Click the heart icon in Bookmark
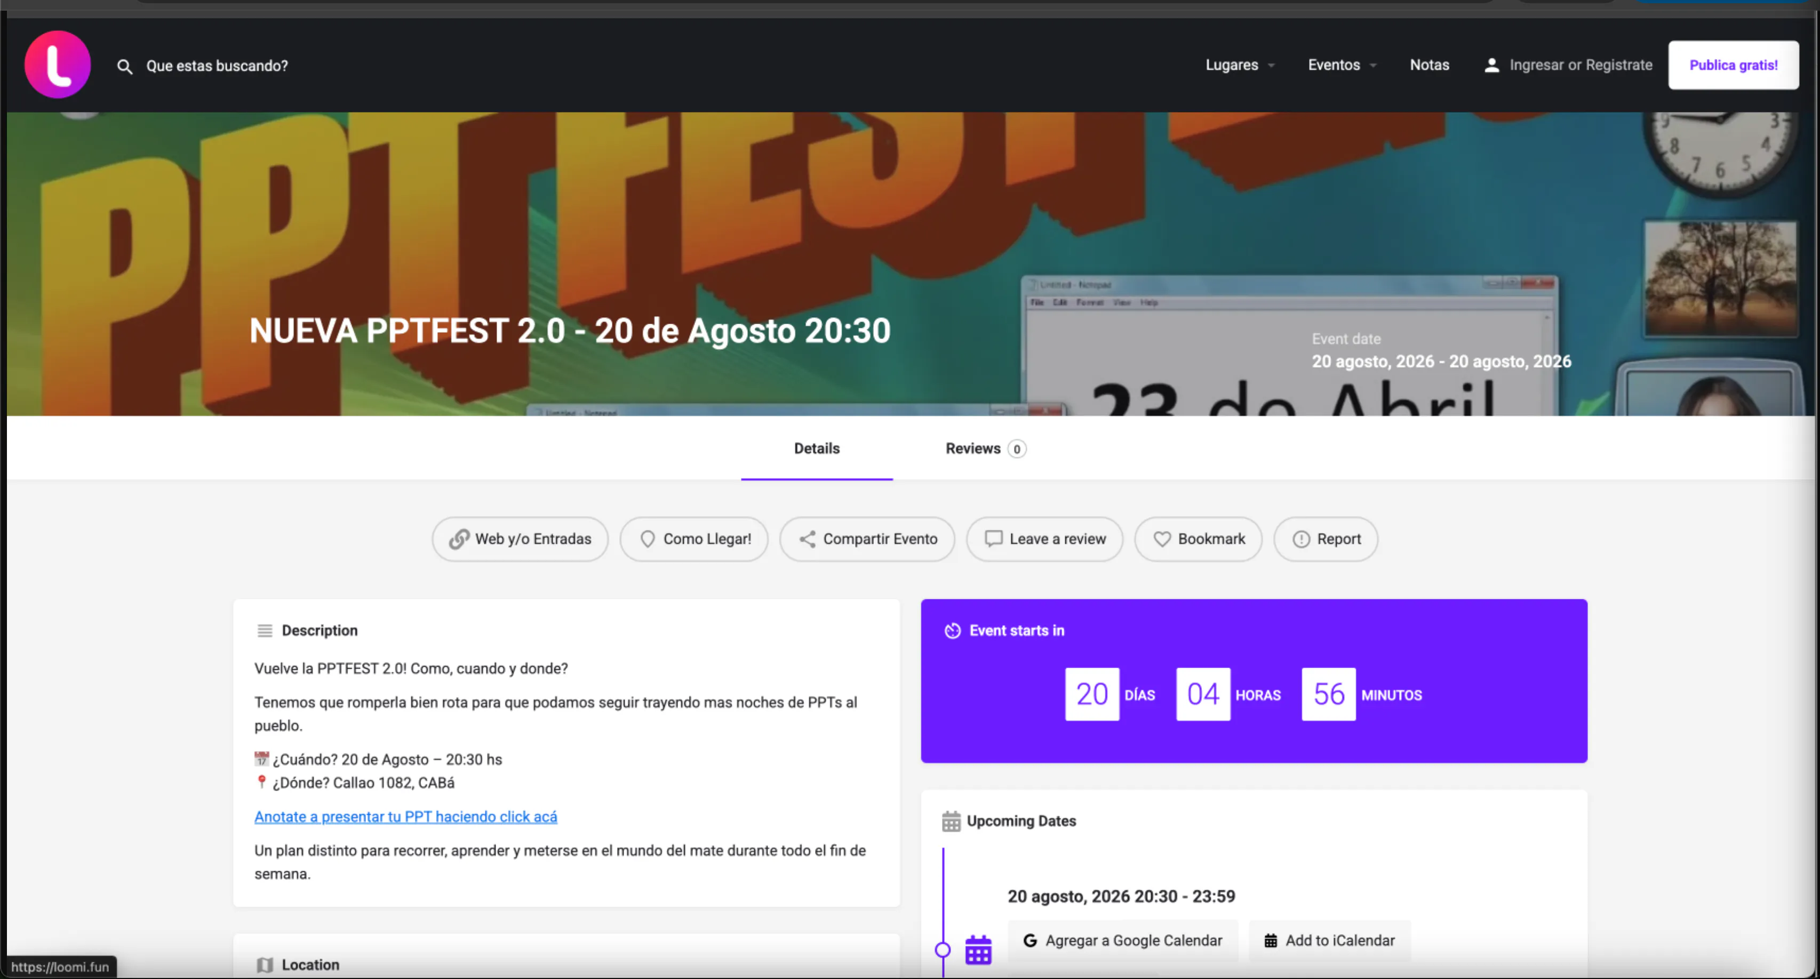 [1162, 539]
